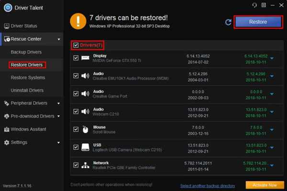Screen dimensions: 287x191
Task: Click speaker icon for Creative EMU10K1 Audio
Action: click(x=85, y=75)
